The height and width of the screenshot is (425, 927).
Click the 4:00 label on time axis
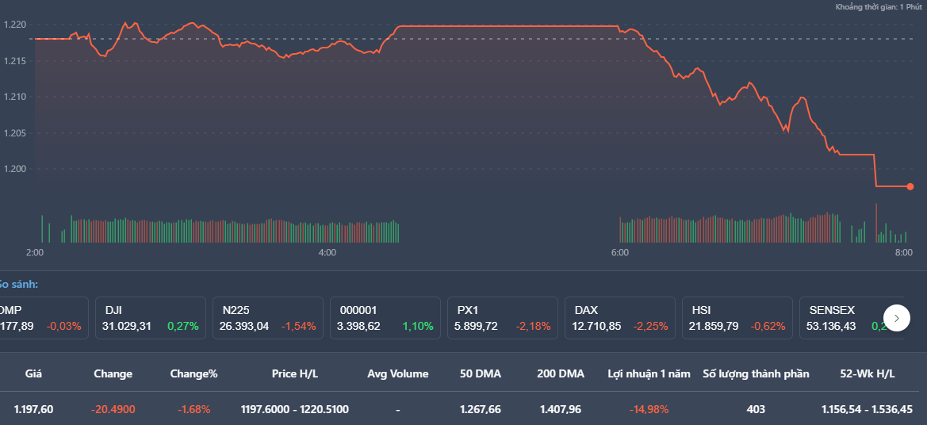click(327, 253)
